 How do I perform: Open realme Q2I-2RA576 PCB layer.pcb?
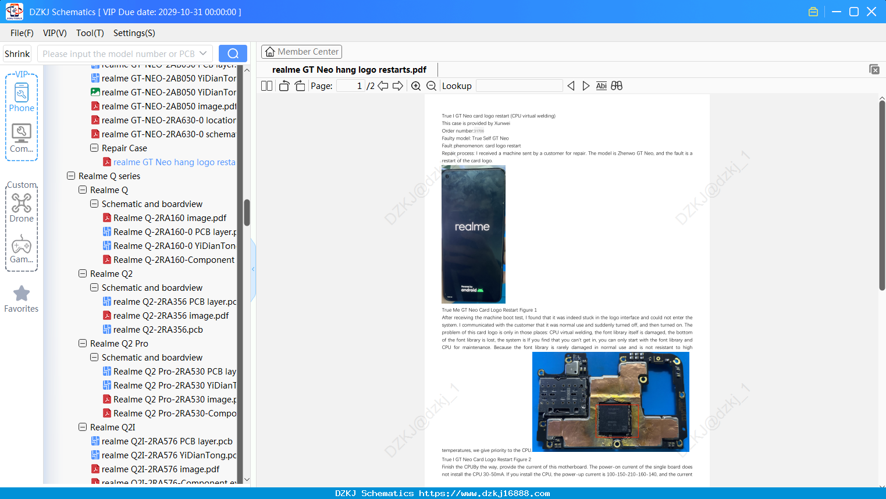(162, 441)
